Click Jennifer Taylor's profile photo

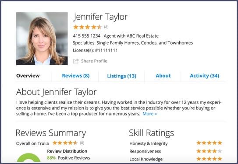pos(42,39)
